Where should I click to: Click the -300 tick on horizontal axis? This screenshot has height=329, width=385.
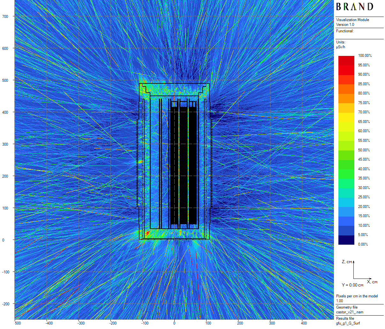coord(81,323)
